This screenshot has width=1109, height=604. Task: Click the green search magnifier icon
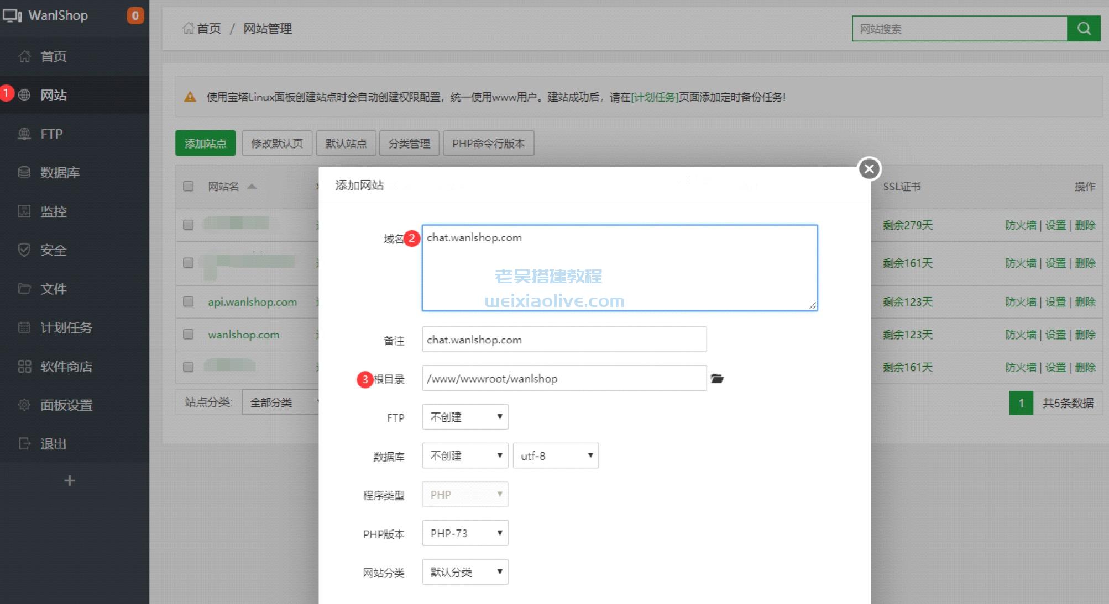[x=1083, y=29]
